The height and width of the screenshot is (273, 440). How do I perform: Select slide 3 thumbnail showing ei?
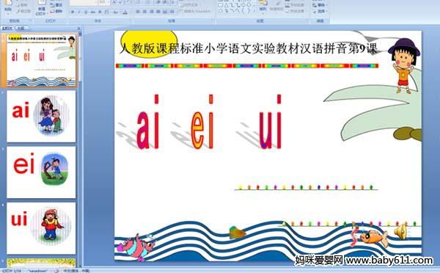tap(41, 172)
